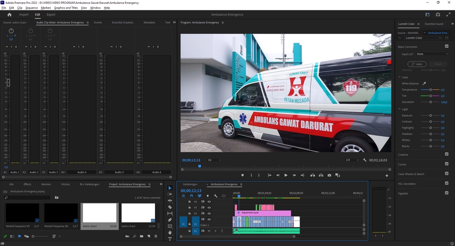Image resolution: width=455 pixels, height=246 pixels.
Task: Open the Lumetri Color effect dropdown
Action: (423, 38)
